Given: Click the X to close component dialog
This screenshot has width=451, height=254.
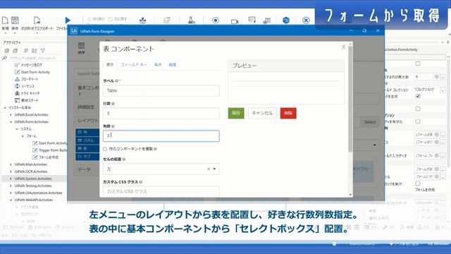Looking at the screenshot, I should pos(343,47).
